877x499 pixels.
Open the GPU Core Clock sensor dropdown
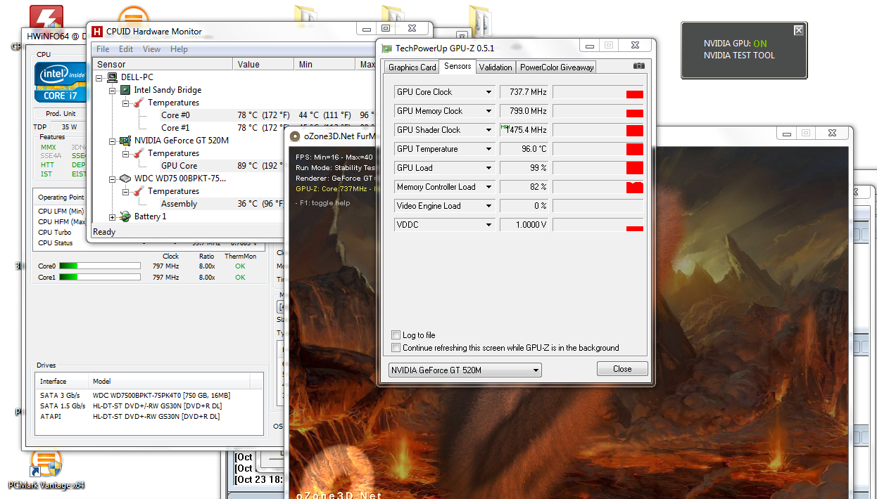click(488, 92)
